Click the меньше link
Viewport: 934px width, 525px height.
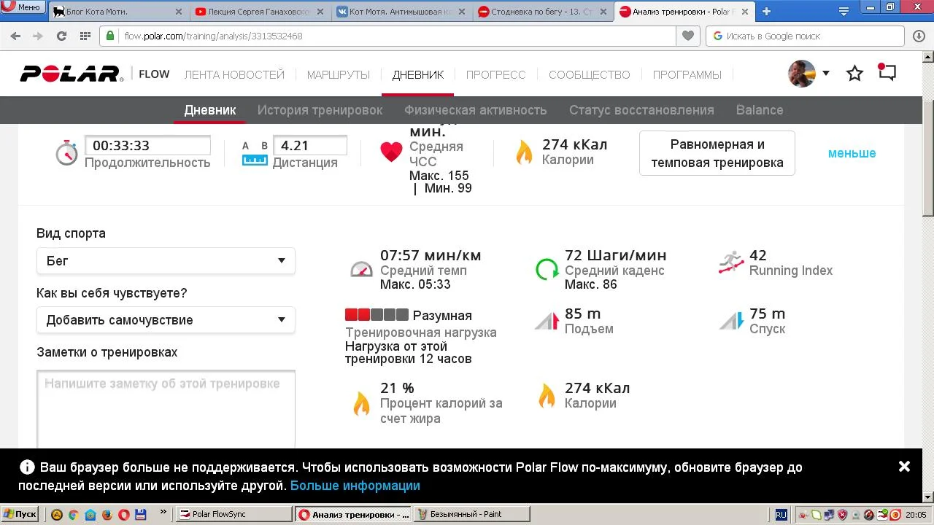pyautogui.click(x=852, y=153)
